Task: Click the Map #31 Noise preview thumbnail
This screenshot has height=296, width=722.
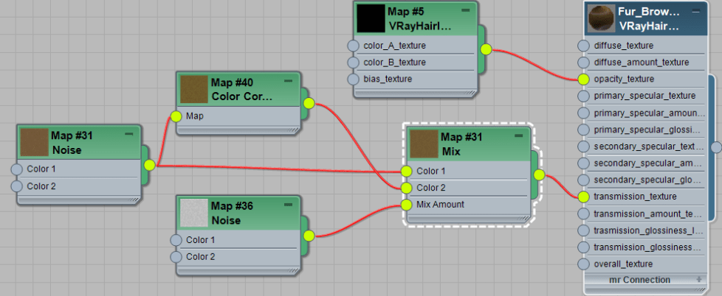Action: click(34, 141)
